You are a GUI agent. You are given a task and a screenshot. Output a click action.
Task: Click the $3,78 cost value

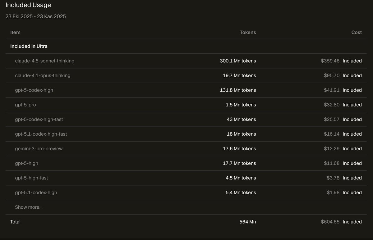pyautogui.click(x=333, y=178)
